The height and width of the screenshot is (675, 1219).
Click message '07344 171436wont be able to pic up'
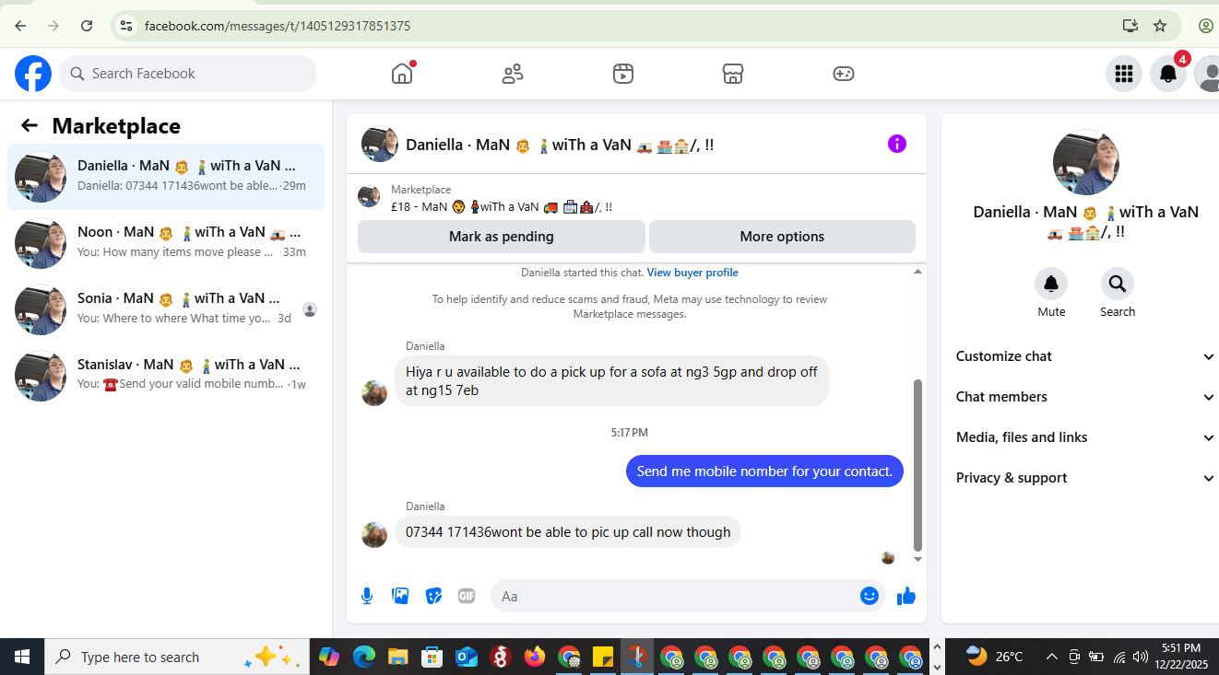point(568,532)
